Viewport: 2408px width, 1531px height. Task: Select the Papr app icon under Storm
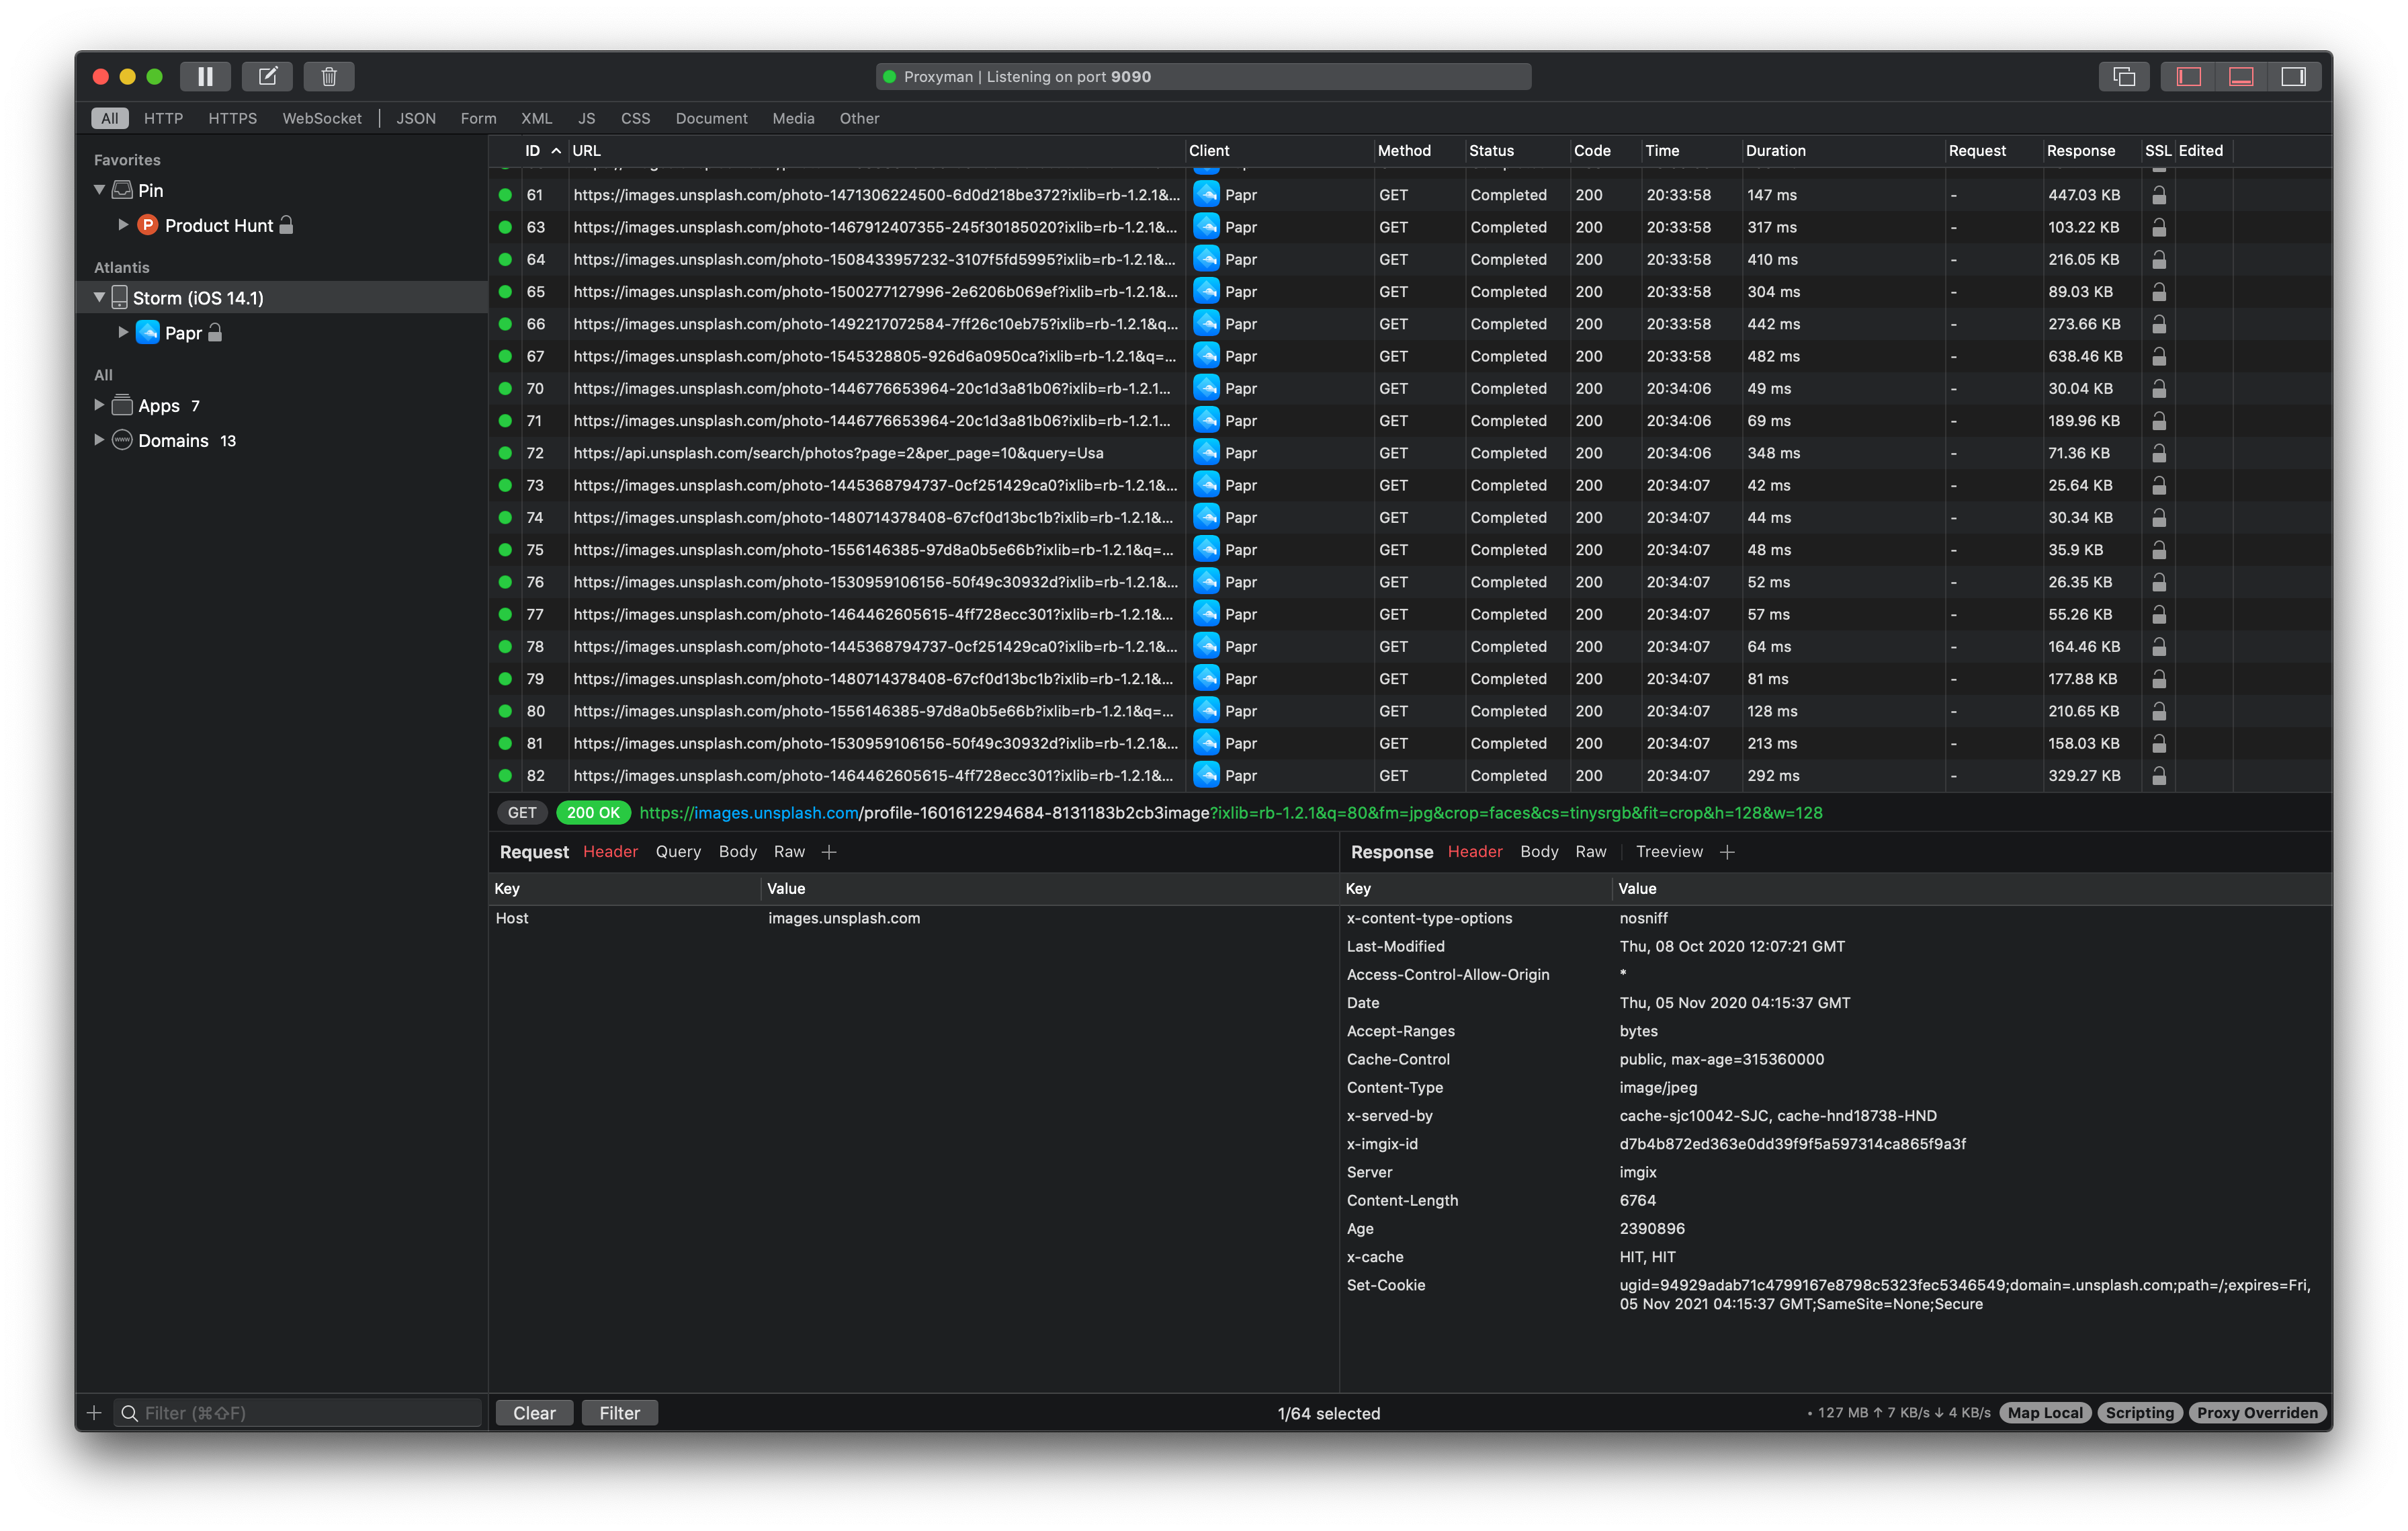(x=148, y=332)
